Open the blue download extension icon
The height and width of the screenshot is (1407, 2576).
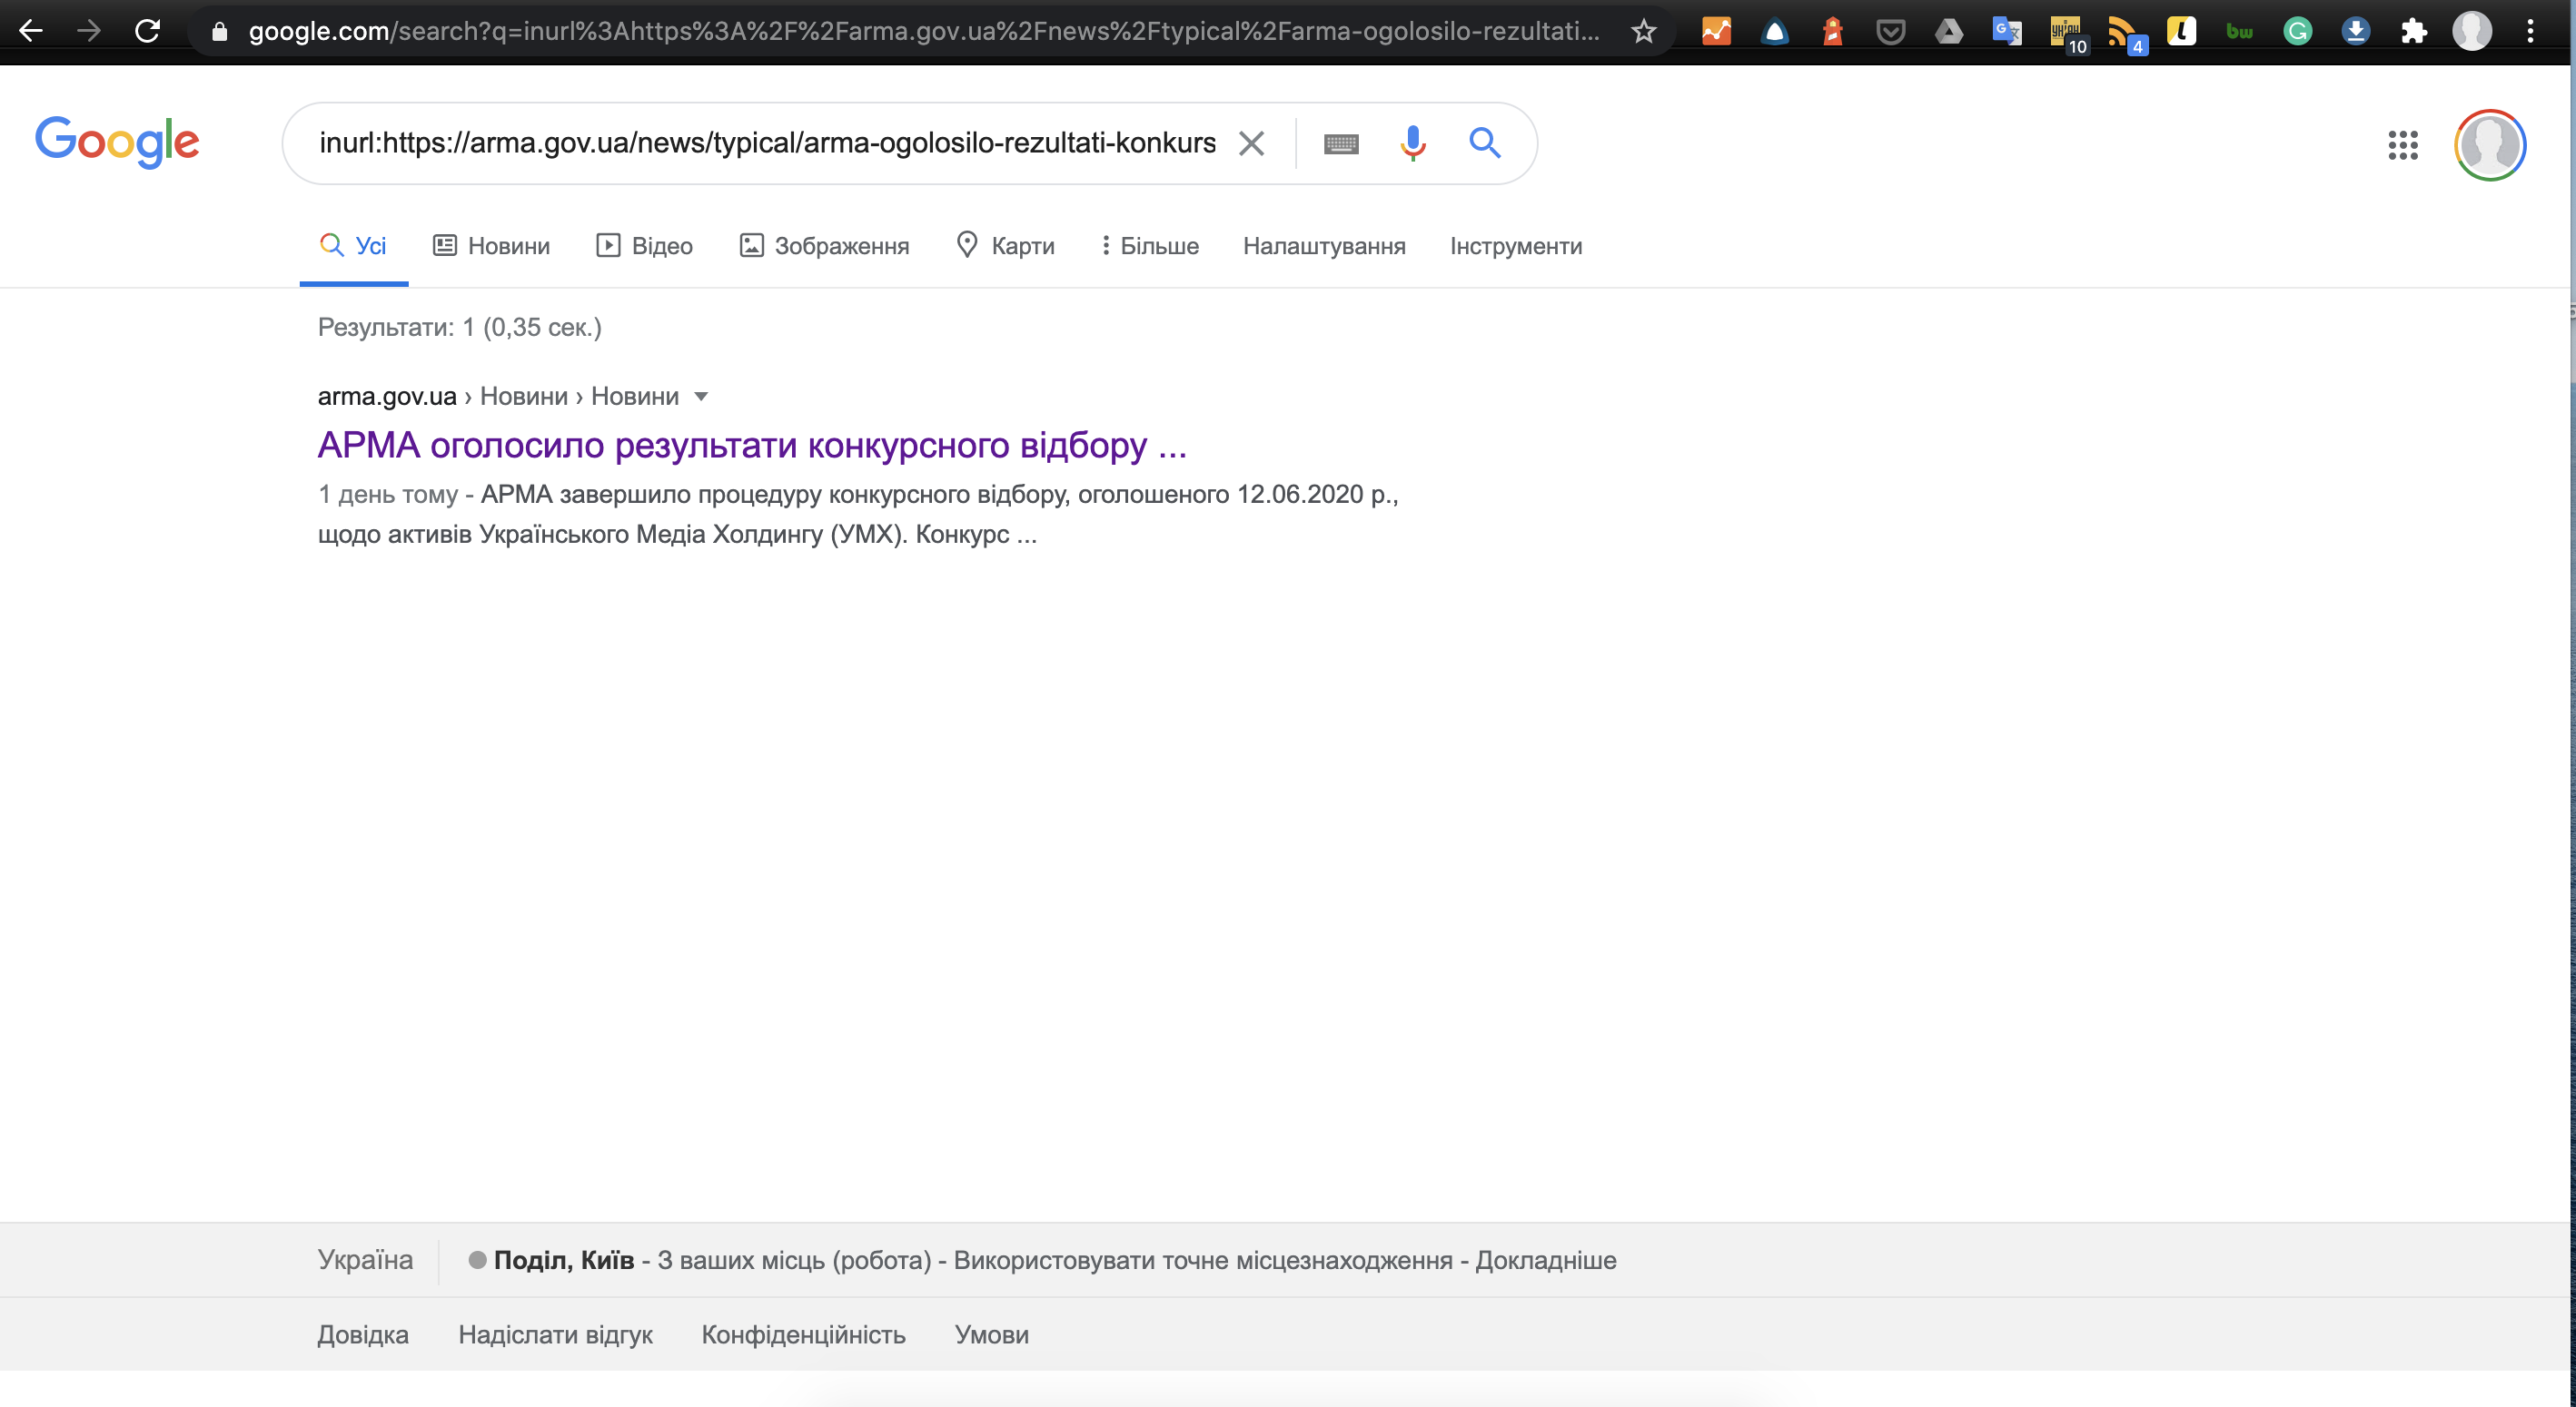[2355, 32]
